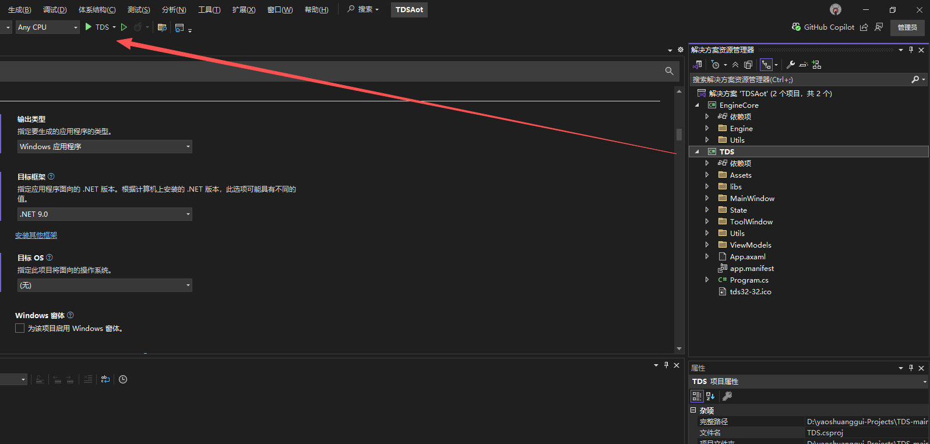Click the 安装其他框架 link
930x444 pixels.
click(x=36, y=235)
